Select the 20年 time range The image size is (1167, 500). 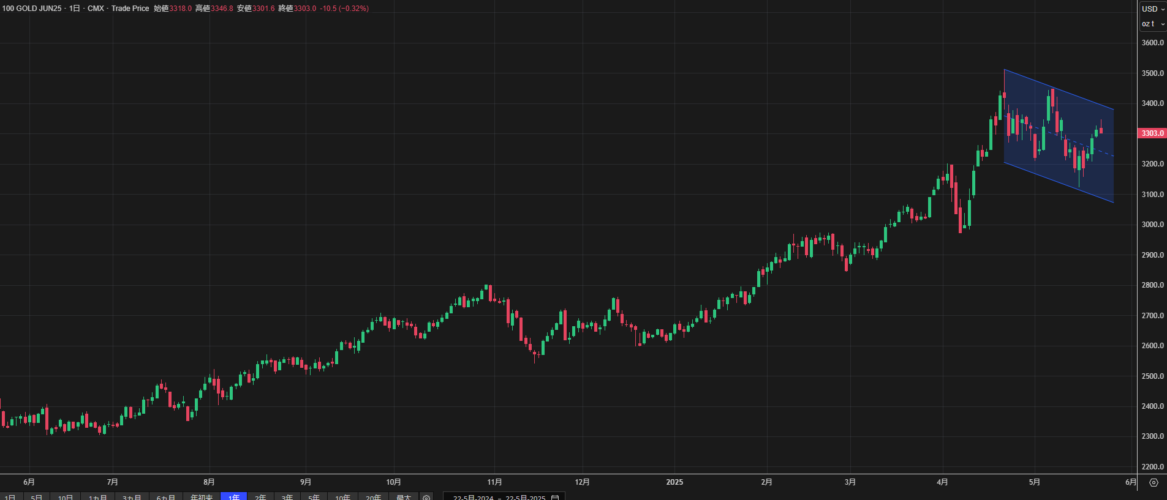tap(373, 497)
